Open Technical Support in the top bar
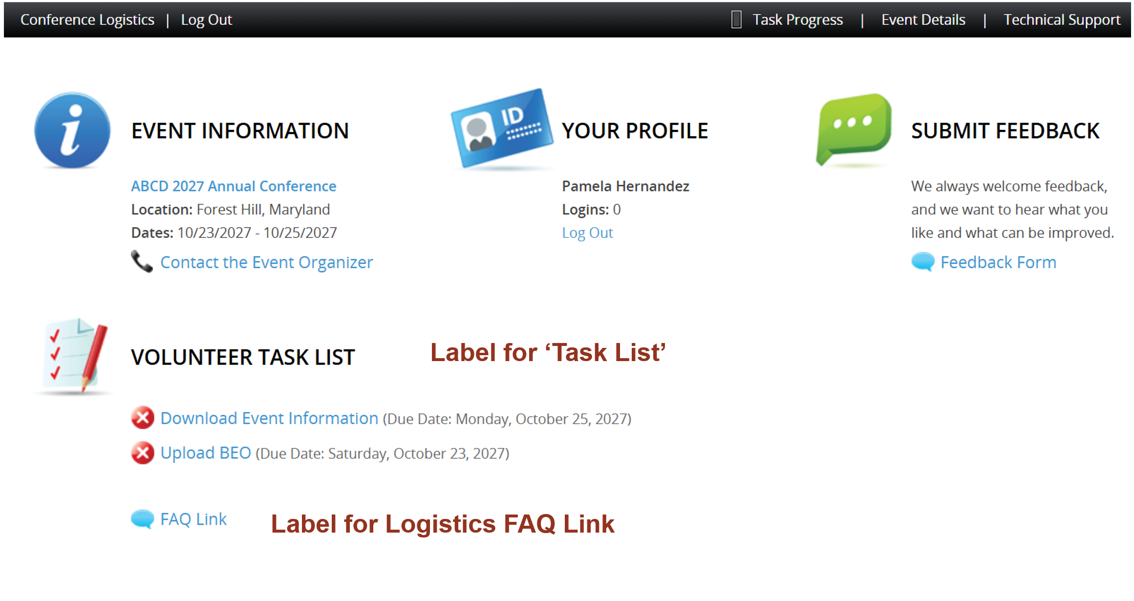 (x=1061, y=20)
